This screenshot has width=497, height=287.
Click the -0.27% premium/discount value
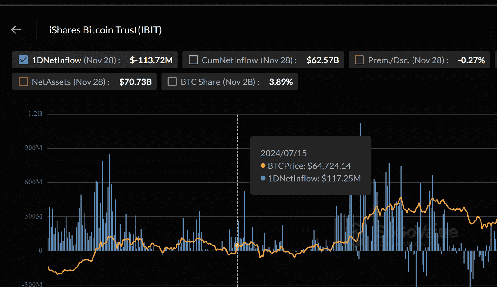pyautogui.click(x=471, y=60)
